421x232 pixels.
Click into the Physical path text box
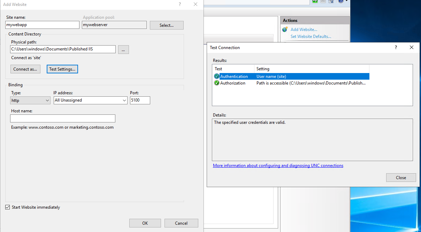[63, 49]
